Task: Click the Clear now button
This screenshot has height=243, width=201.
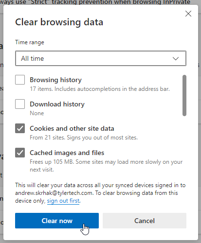Action: click(x=57, y=221)
